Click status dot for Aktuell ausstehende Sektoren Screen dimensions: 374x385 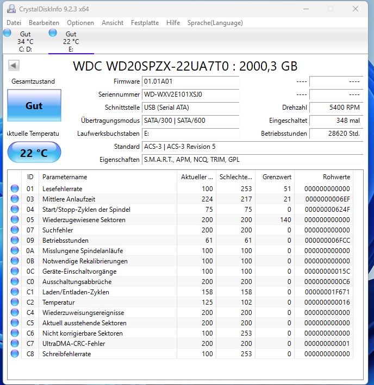[15, 323]
